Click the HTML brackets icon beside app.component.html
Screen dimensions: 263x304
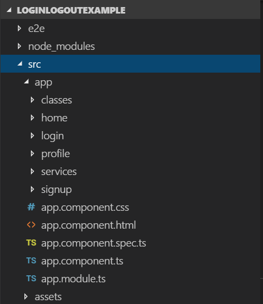[x=31, y=225]
